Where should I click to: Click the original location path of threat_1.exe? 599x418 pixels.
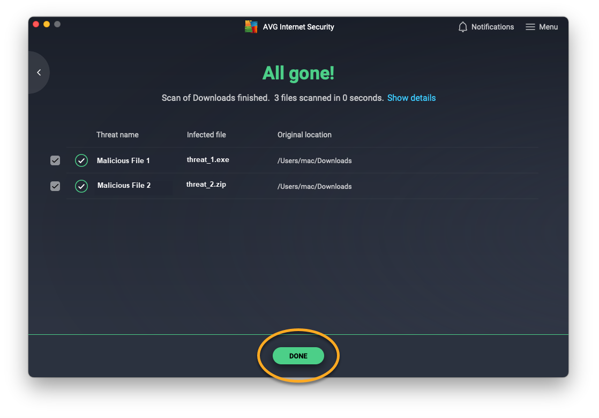pos(315,160)
